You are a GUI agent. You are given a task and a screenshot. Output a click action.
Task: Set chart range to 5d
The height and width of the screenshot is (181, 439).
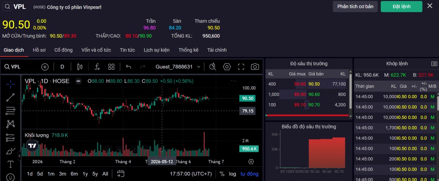(x=40, y=174)
